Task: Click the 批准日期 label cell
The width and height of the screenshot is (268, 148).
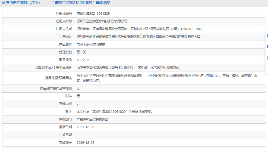Action: click(x=38, y=127)
